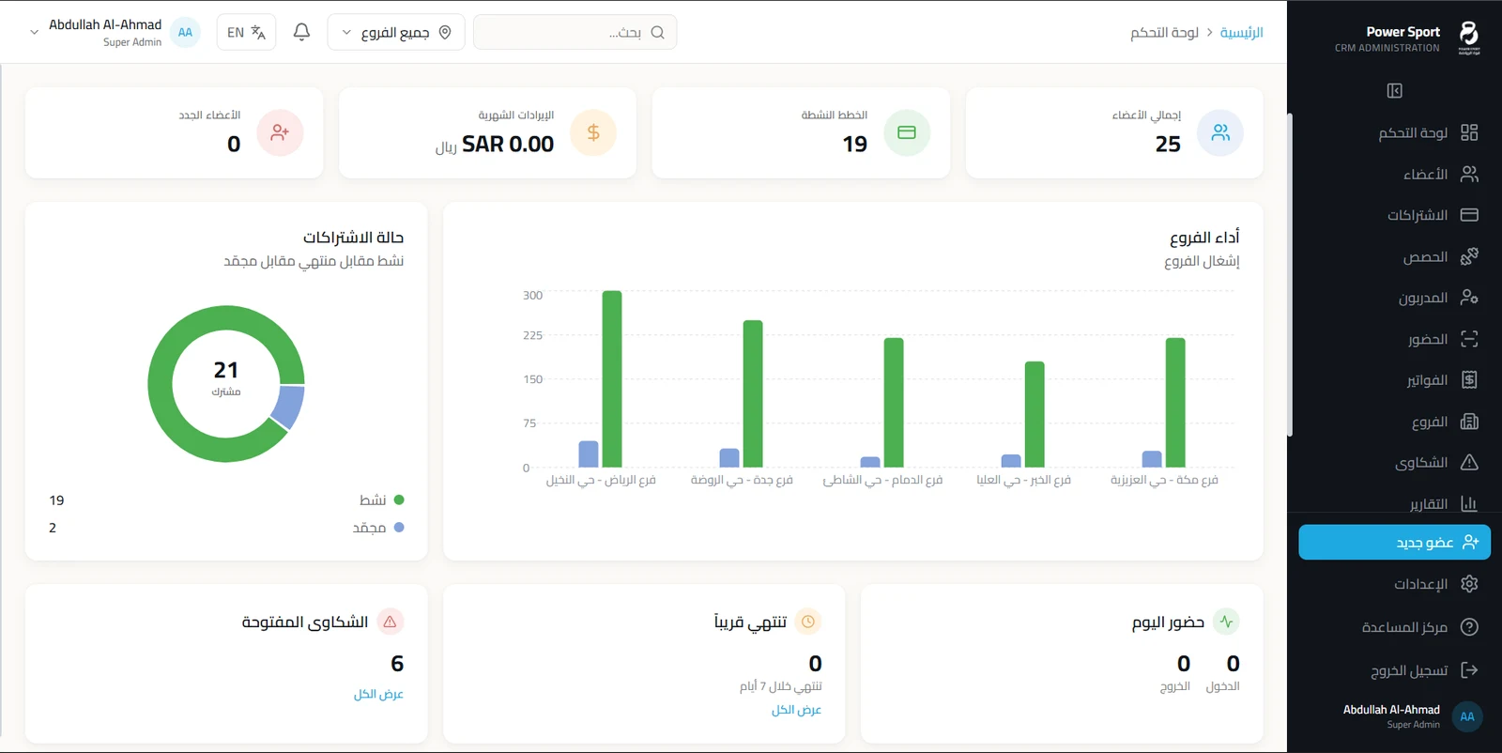Click the الرئيسية breadcrumb link

[1241, 32]
